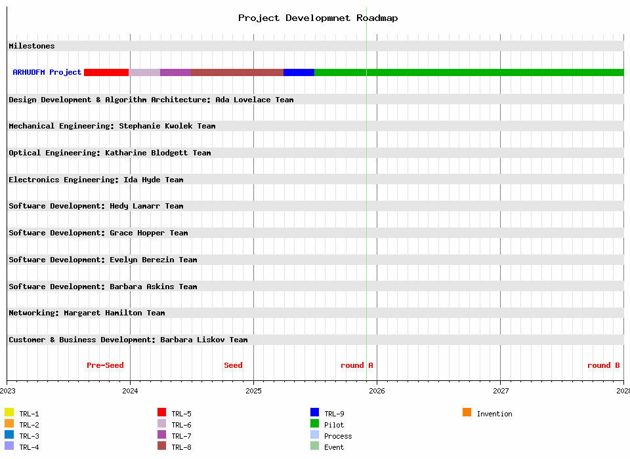Click Networking: Margaret Hamilton Team row
The width and height of the screenshot is (630, 459).
click(87, 313)
